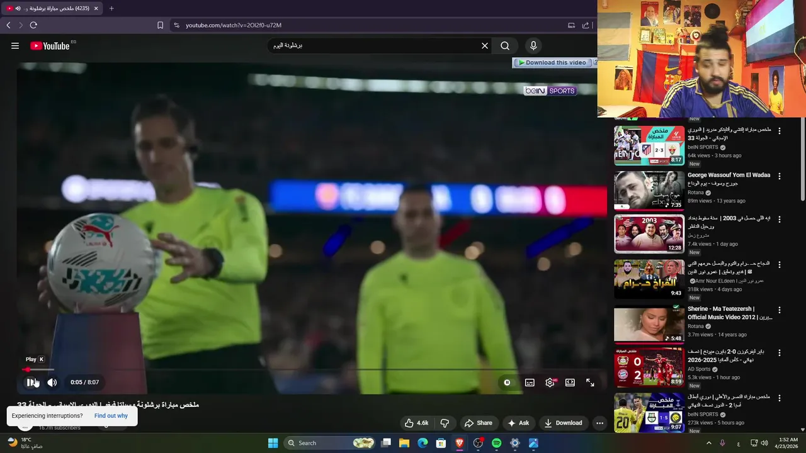
Task: Open options menu for Atletico Madrid highlights
Action: tap(780, 131)
